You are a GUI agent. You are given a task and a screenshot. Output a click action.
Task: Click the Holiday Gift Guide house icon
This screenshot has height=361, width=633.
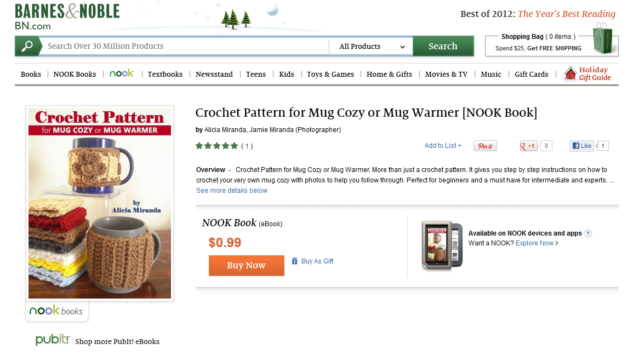tap(571, 73)
